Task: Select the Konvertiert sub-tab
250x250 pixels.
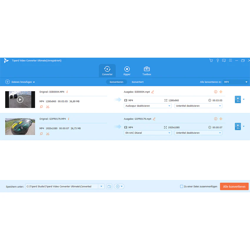Action: (138, 82)
